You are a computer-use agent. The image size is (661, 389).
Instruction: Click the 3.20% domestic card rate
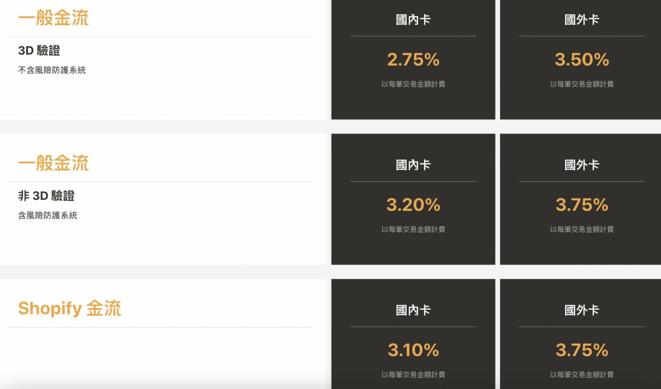(x=413, y=205)
